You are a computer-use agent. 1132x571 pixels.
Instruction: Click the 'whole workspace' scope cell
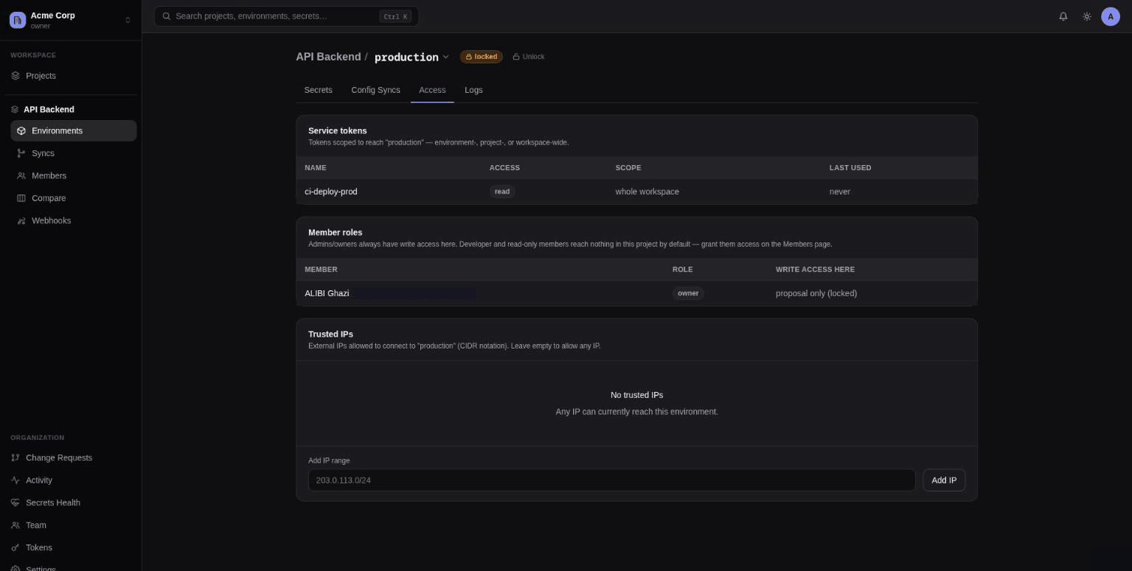coord(647,192)
